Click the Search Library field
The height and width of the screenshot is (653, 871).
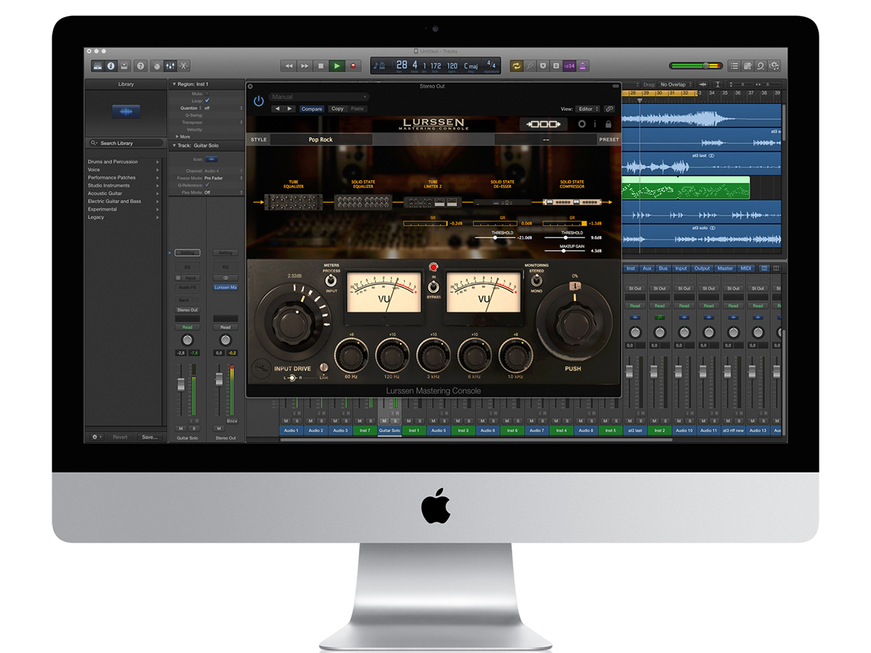[126, 143]
